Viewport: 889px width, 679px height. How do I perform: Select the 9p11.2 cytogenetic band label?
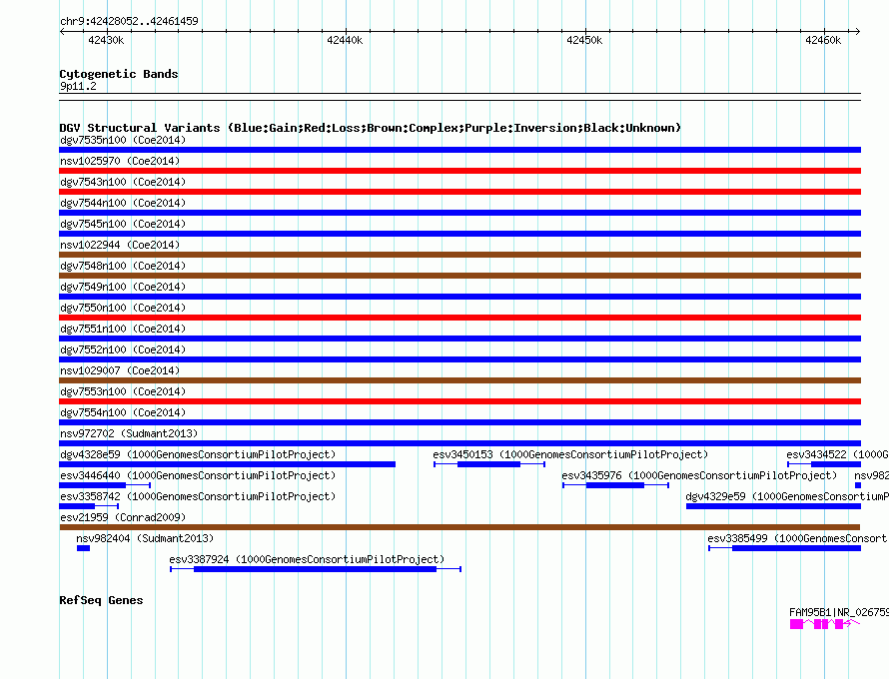[x=78, y=87]
